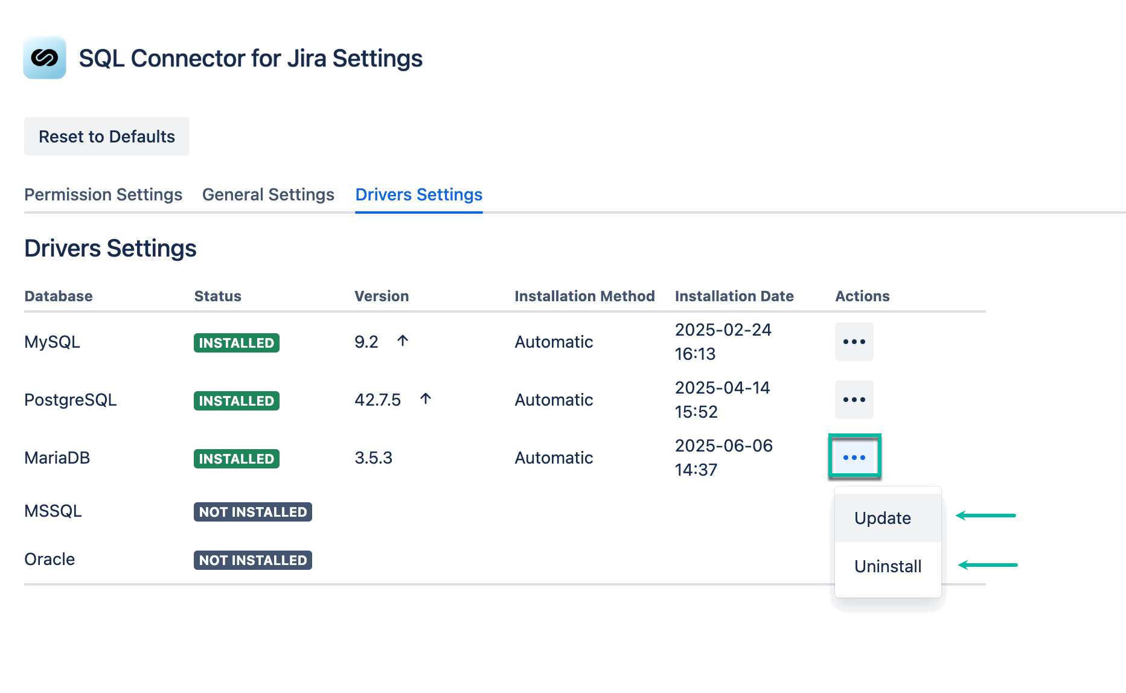Close the MariaDB row actions menu

(x=854, y=457)
